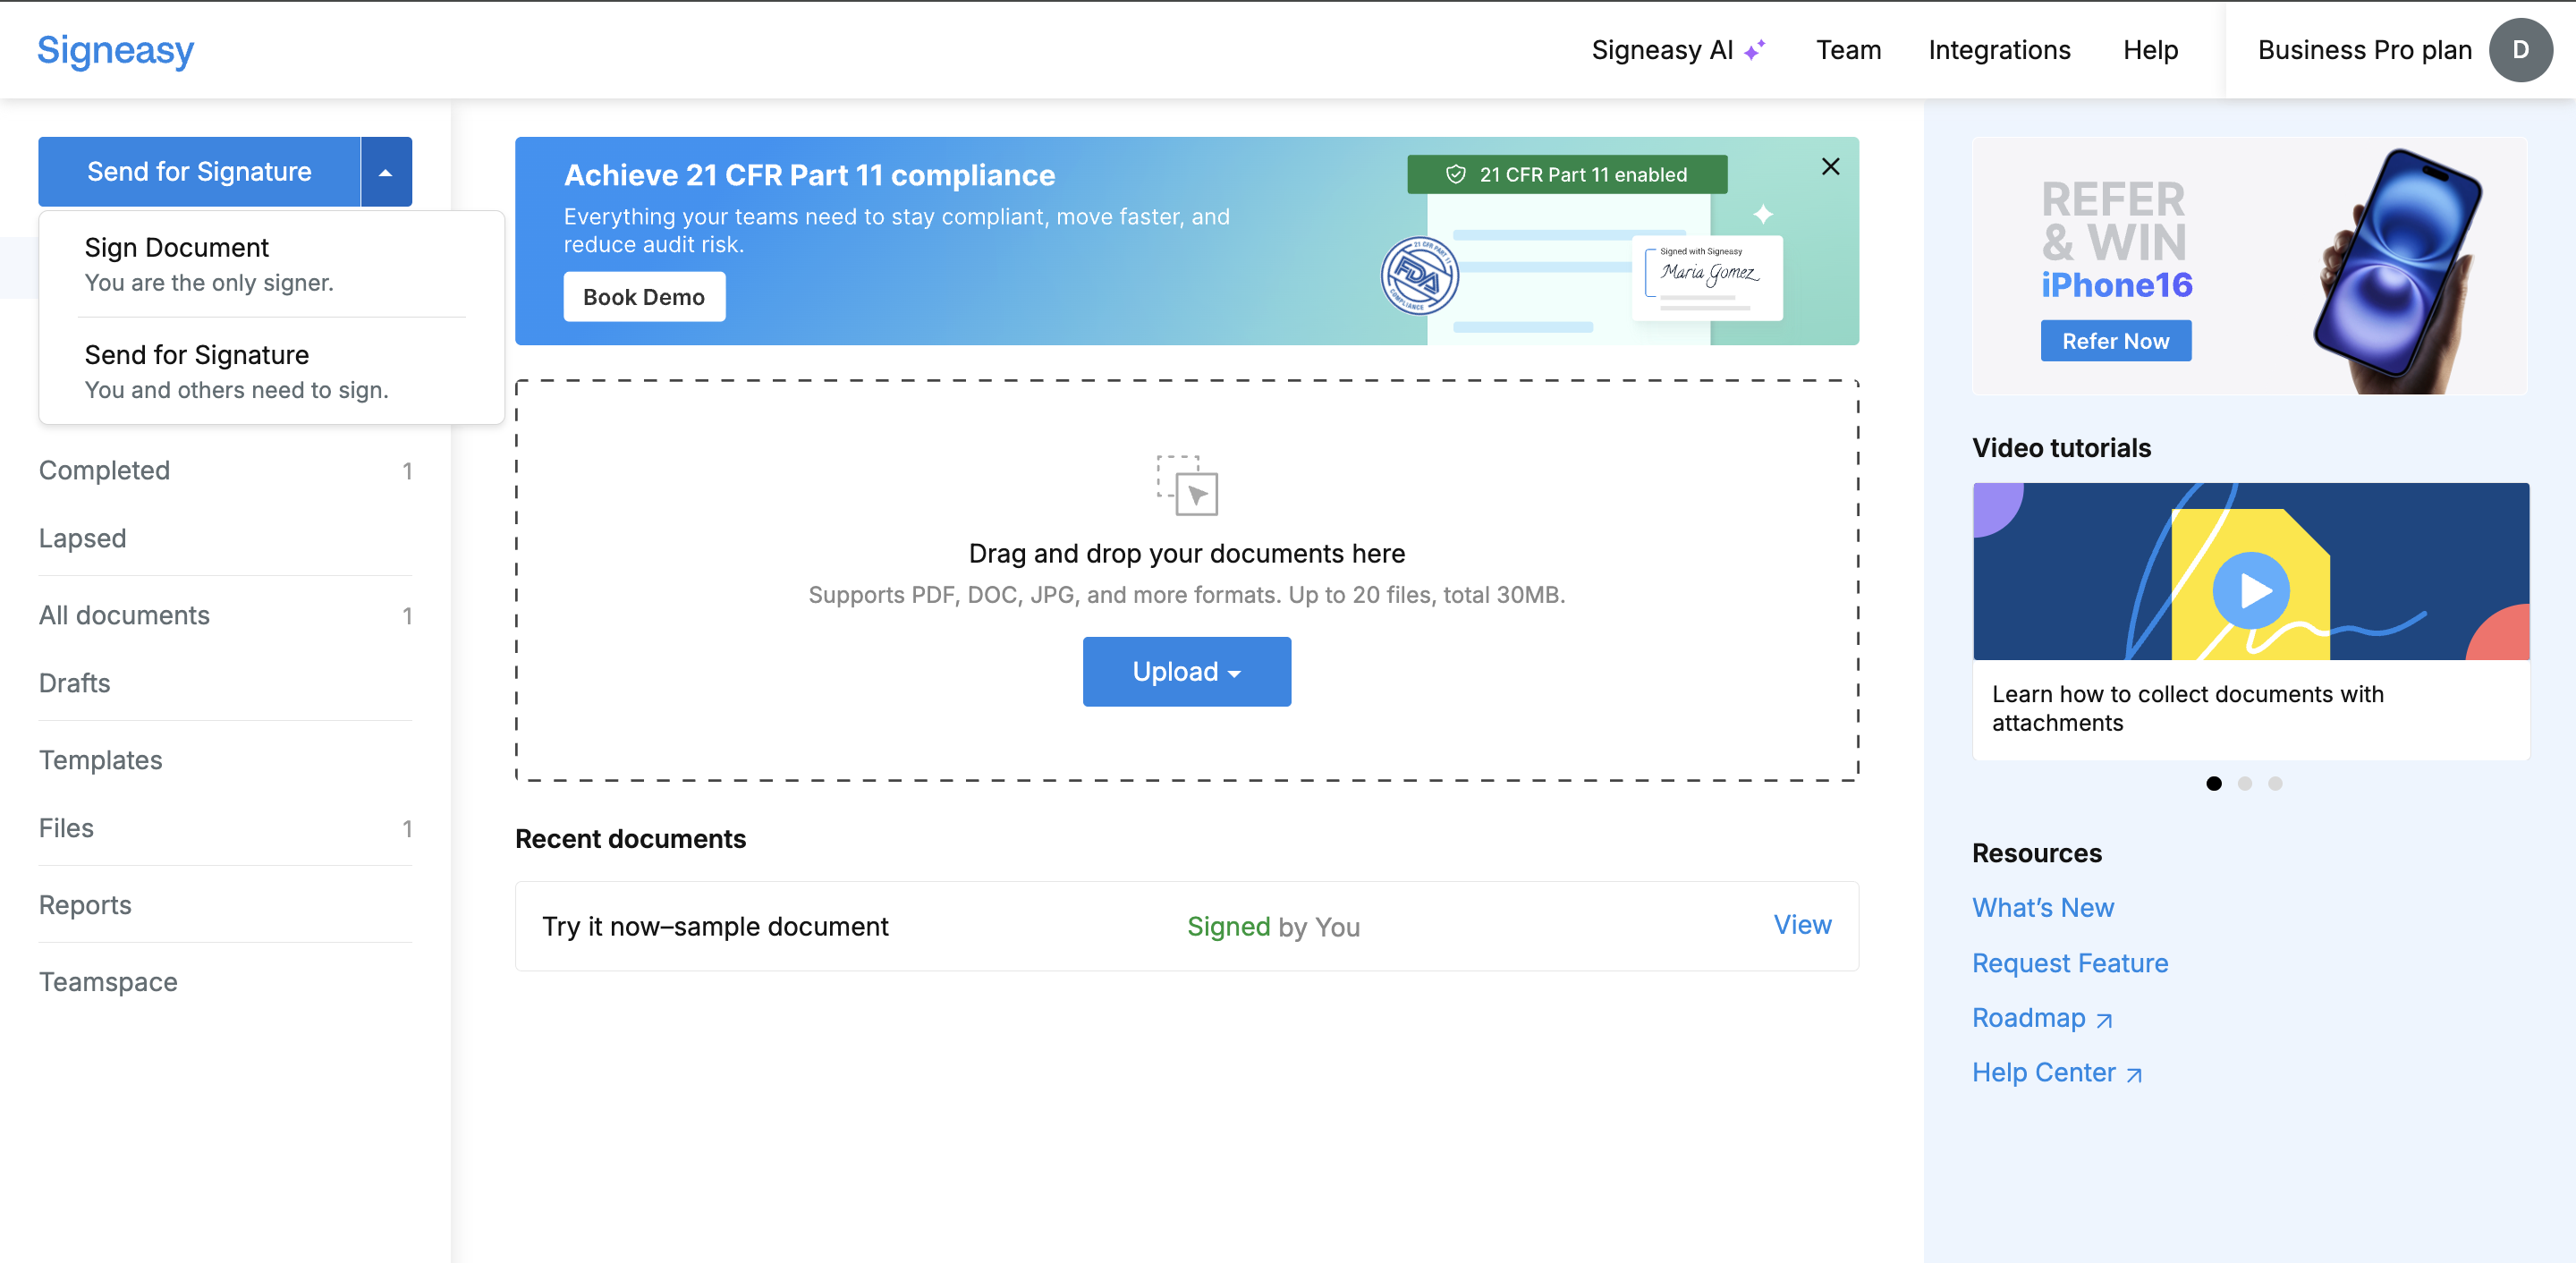The height and width of the screenshot is (1263, 2576).
Task: Open Drafts folder
Action: (x=225, y=683)
